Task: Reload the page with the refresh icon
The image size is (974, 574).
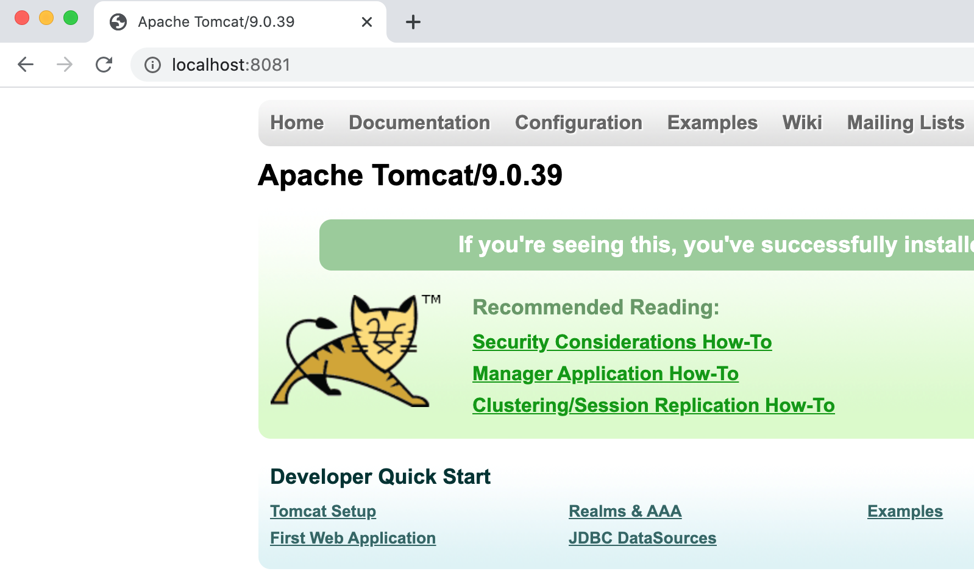Action: pos(104,65)
